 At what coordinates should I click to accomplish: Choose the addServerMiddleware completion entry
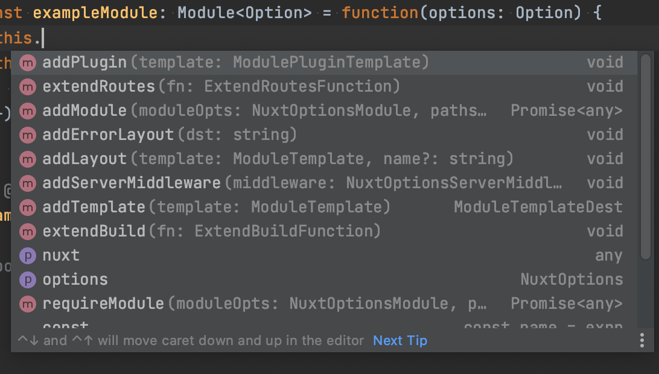coord(132,183)
